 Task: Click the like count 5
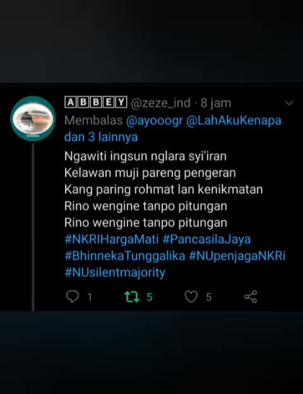pos(209,297)
